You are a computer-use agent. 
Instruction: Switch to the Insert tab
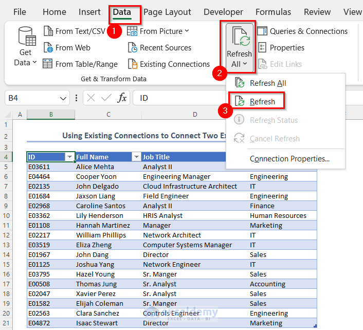[89, 12]
